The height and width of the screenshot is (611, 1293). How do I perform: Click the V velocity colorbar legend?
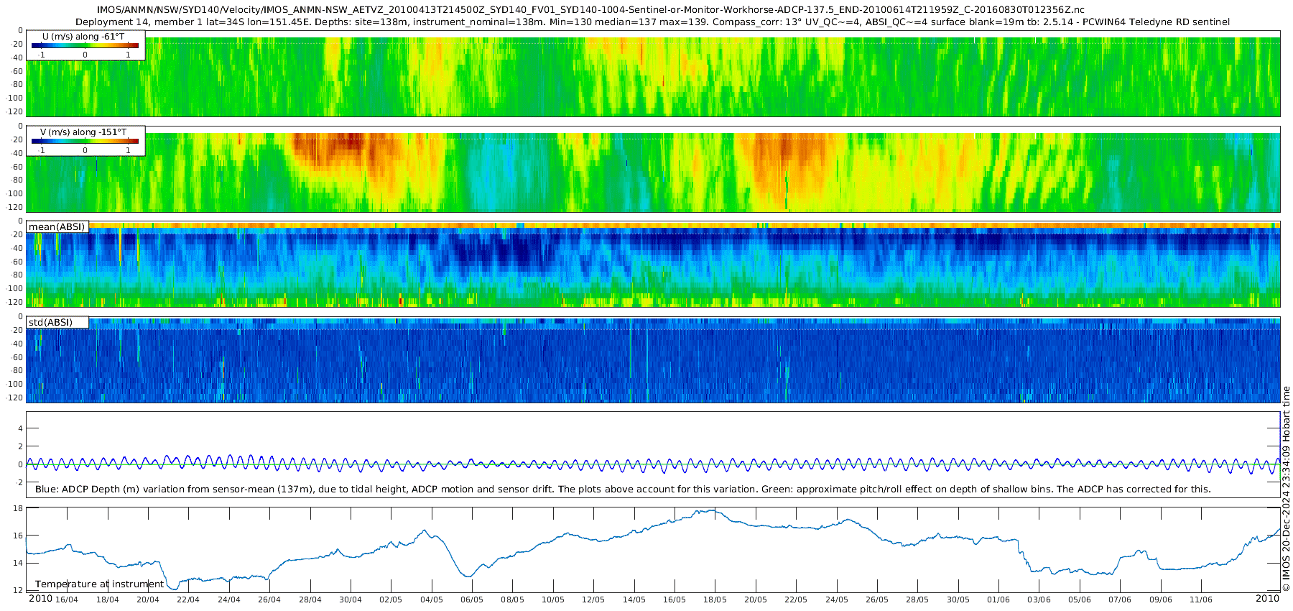click(x=85, y=142)
